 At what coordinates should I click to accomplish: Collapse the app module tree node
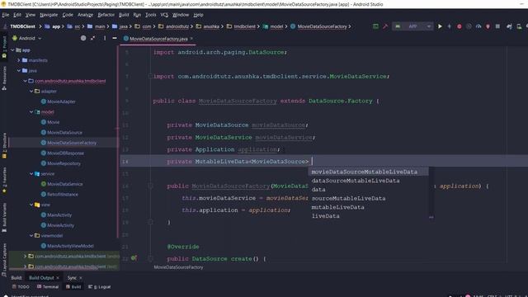13,49
